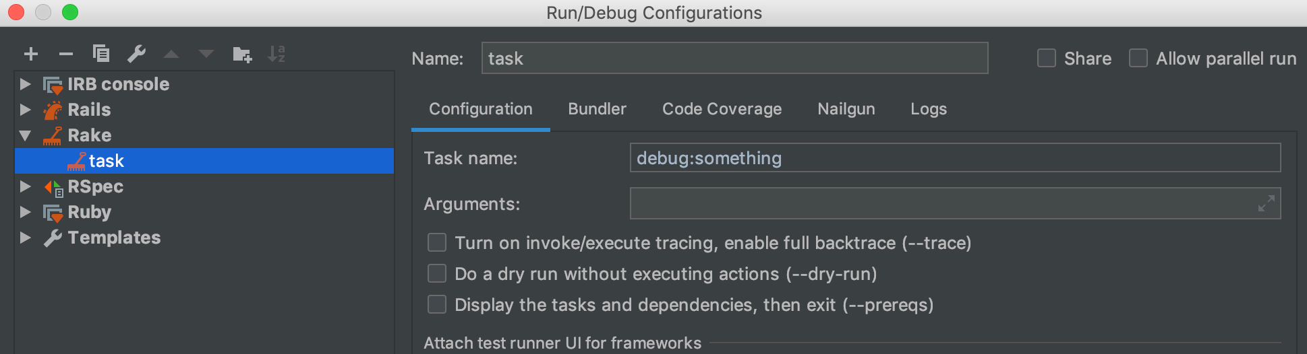Click the 'Name:' label
Image resolution: width=1307 pixels, height=354 pixels.
pos(437,59)
